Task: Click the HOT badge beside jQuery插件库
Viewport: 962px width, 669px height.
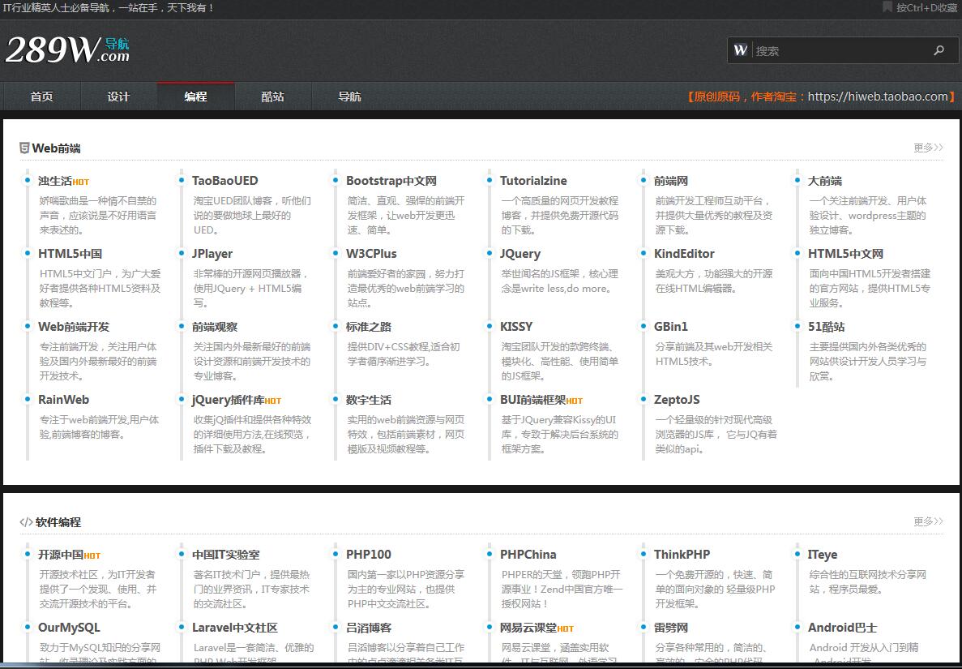Action: [x=273, y=401]
